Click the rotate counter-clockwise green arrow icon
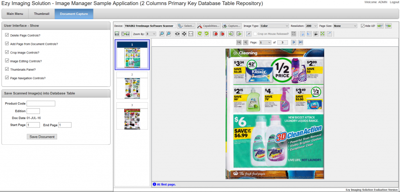Viewport: 400px width, 192px height. click(200, 34)
